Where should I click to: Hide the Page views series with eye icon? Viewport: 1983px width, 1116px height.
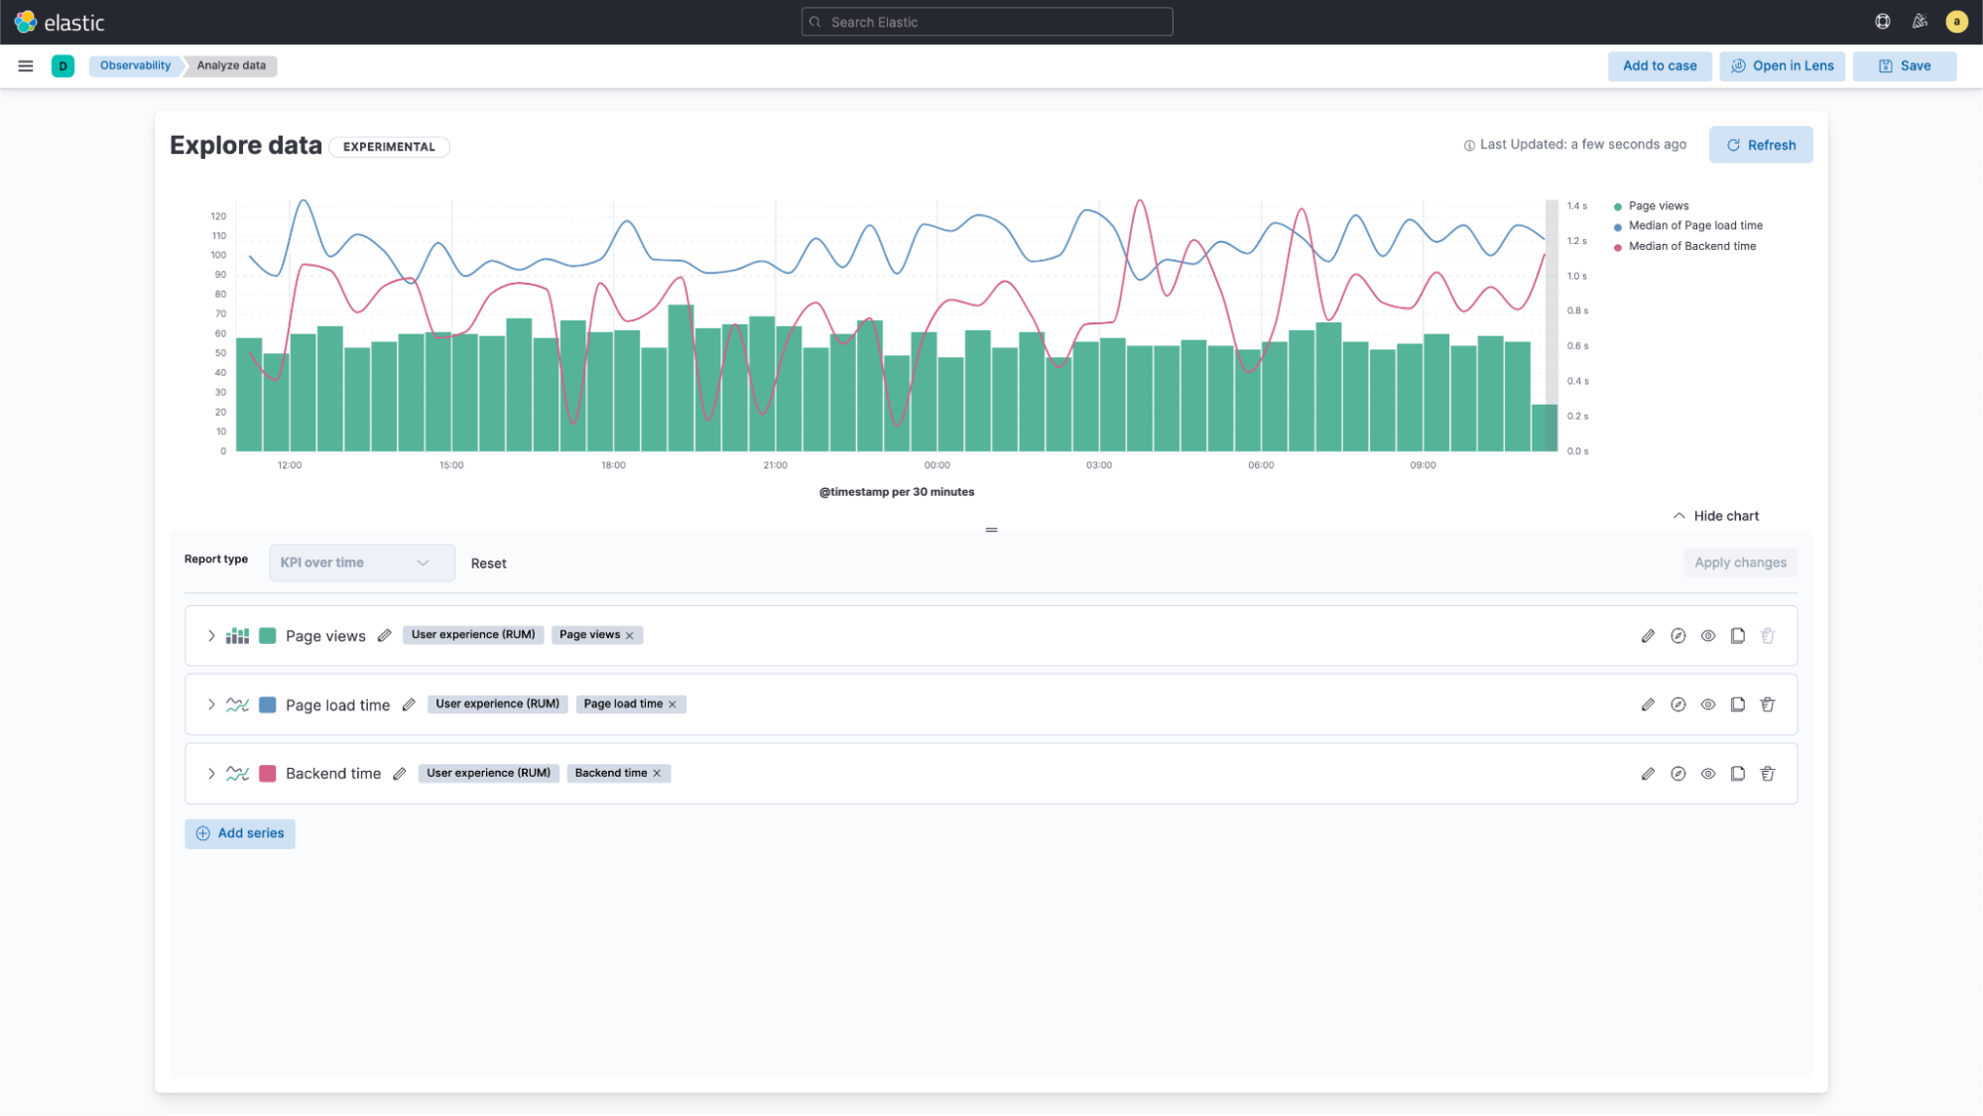click(x=1707, y=636)
